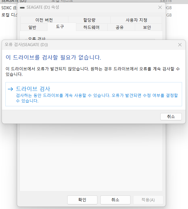Select the 사용자 지정 tab
The width and height of the screenshot is (188, 209).
click(136, 20)
